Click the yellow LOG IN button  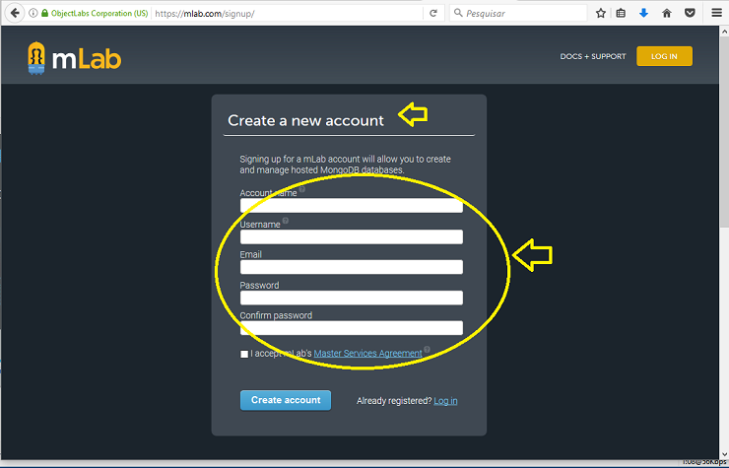coord(664,56)
